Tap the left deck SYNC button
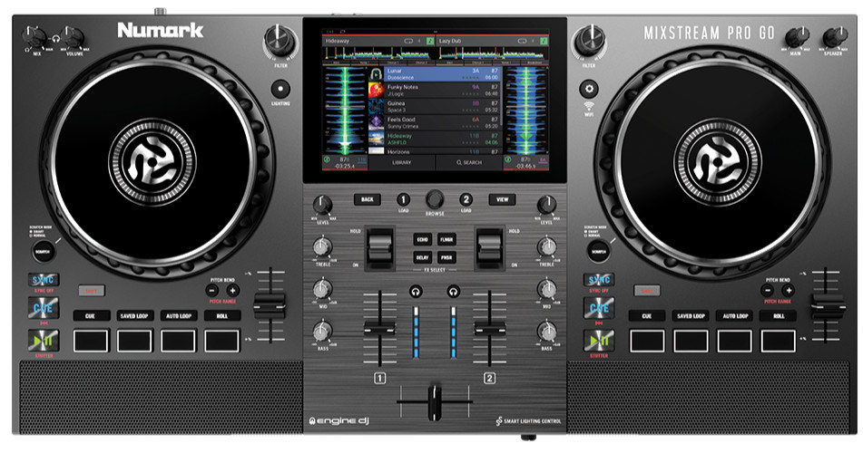Viewport: 863px width, 453px height. (x=44, y=280)
